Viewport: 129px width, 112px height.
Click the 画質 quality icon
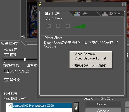6,55
